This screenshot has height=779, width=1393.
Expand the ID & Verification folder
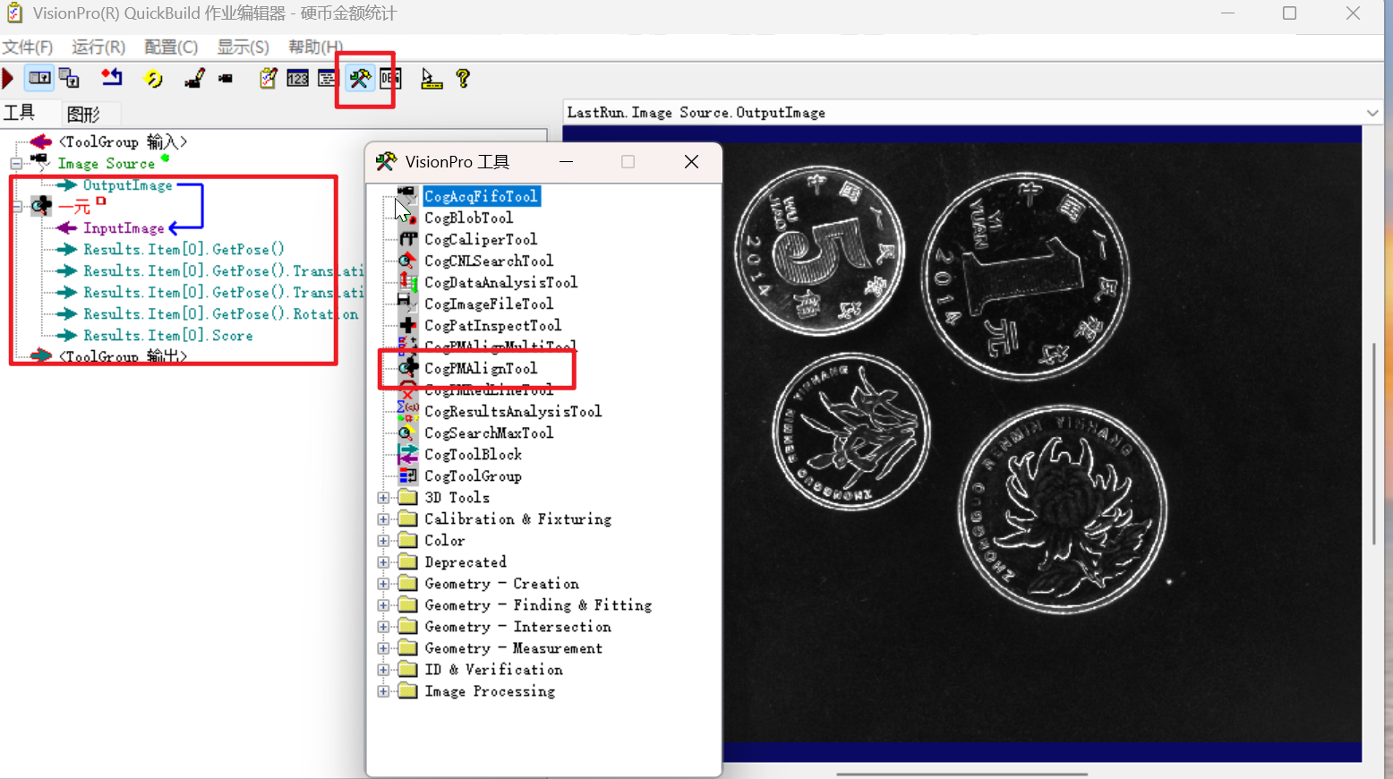coord(383,670)
